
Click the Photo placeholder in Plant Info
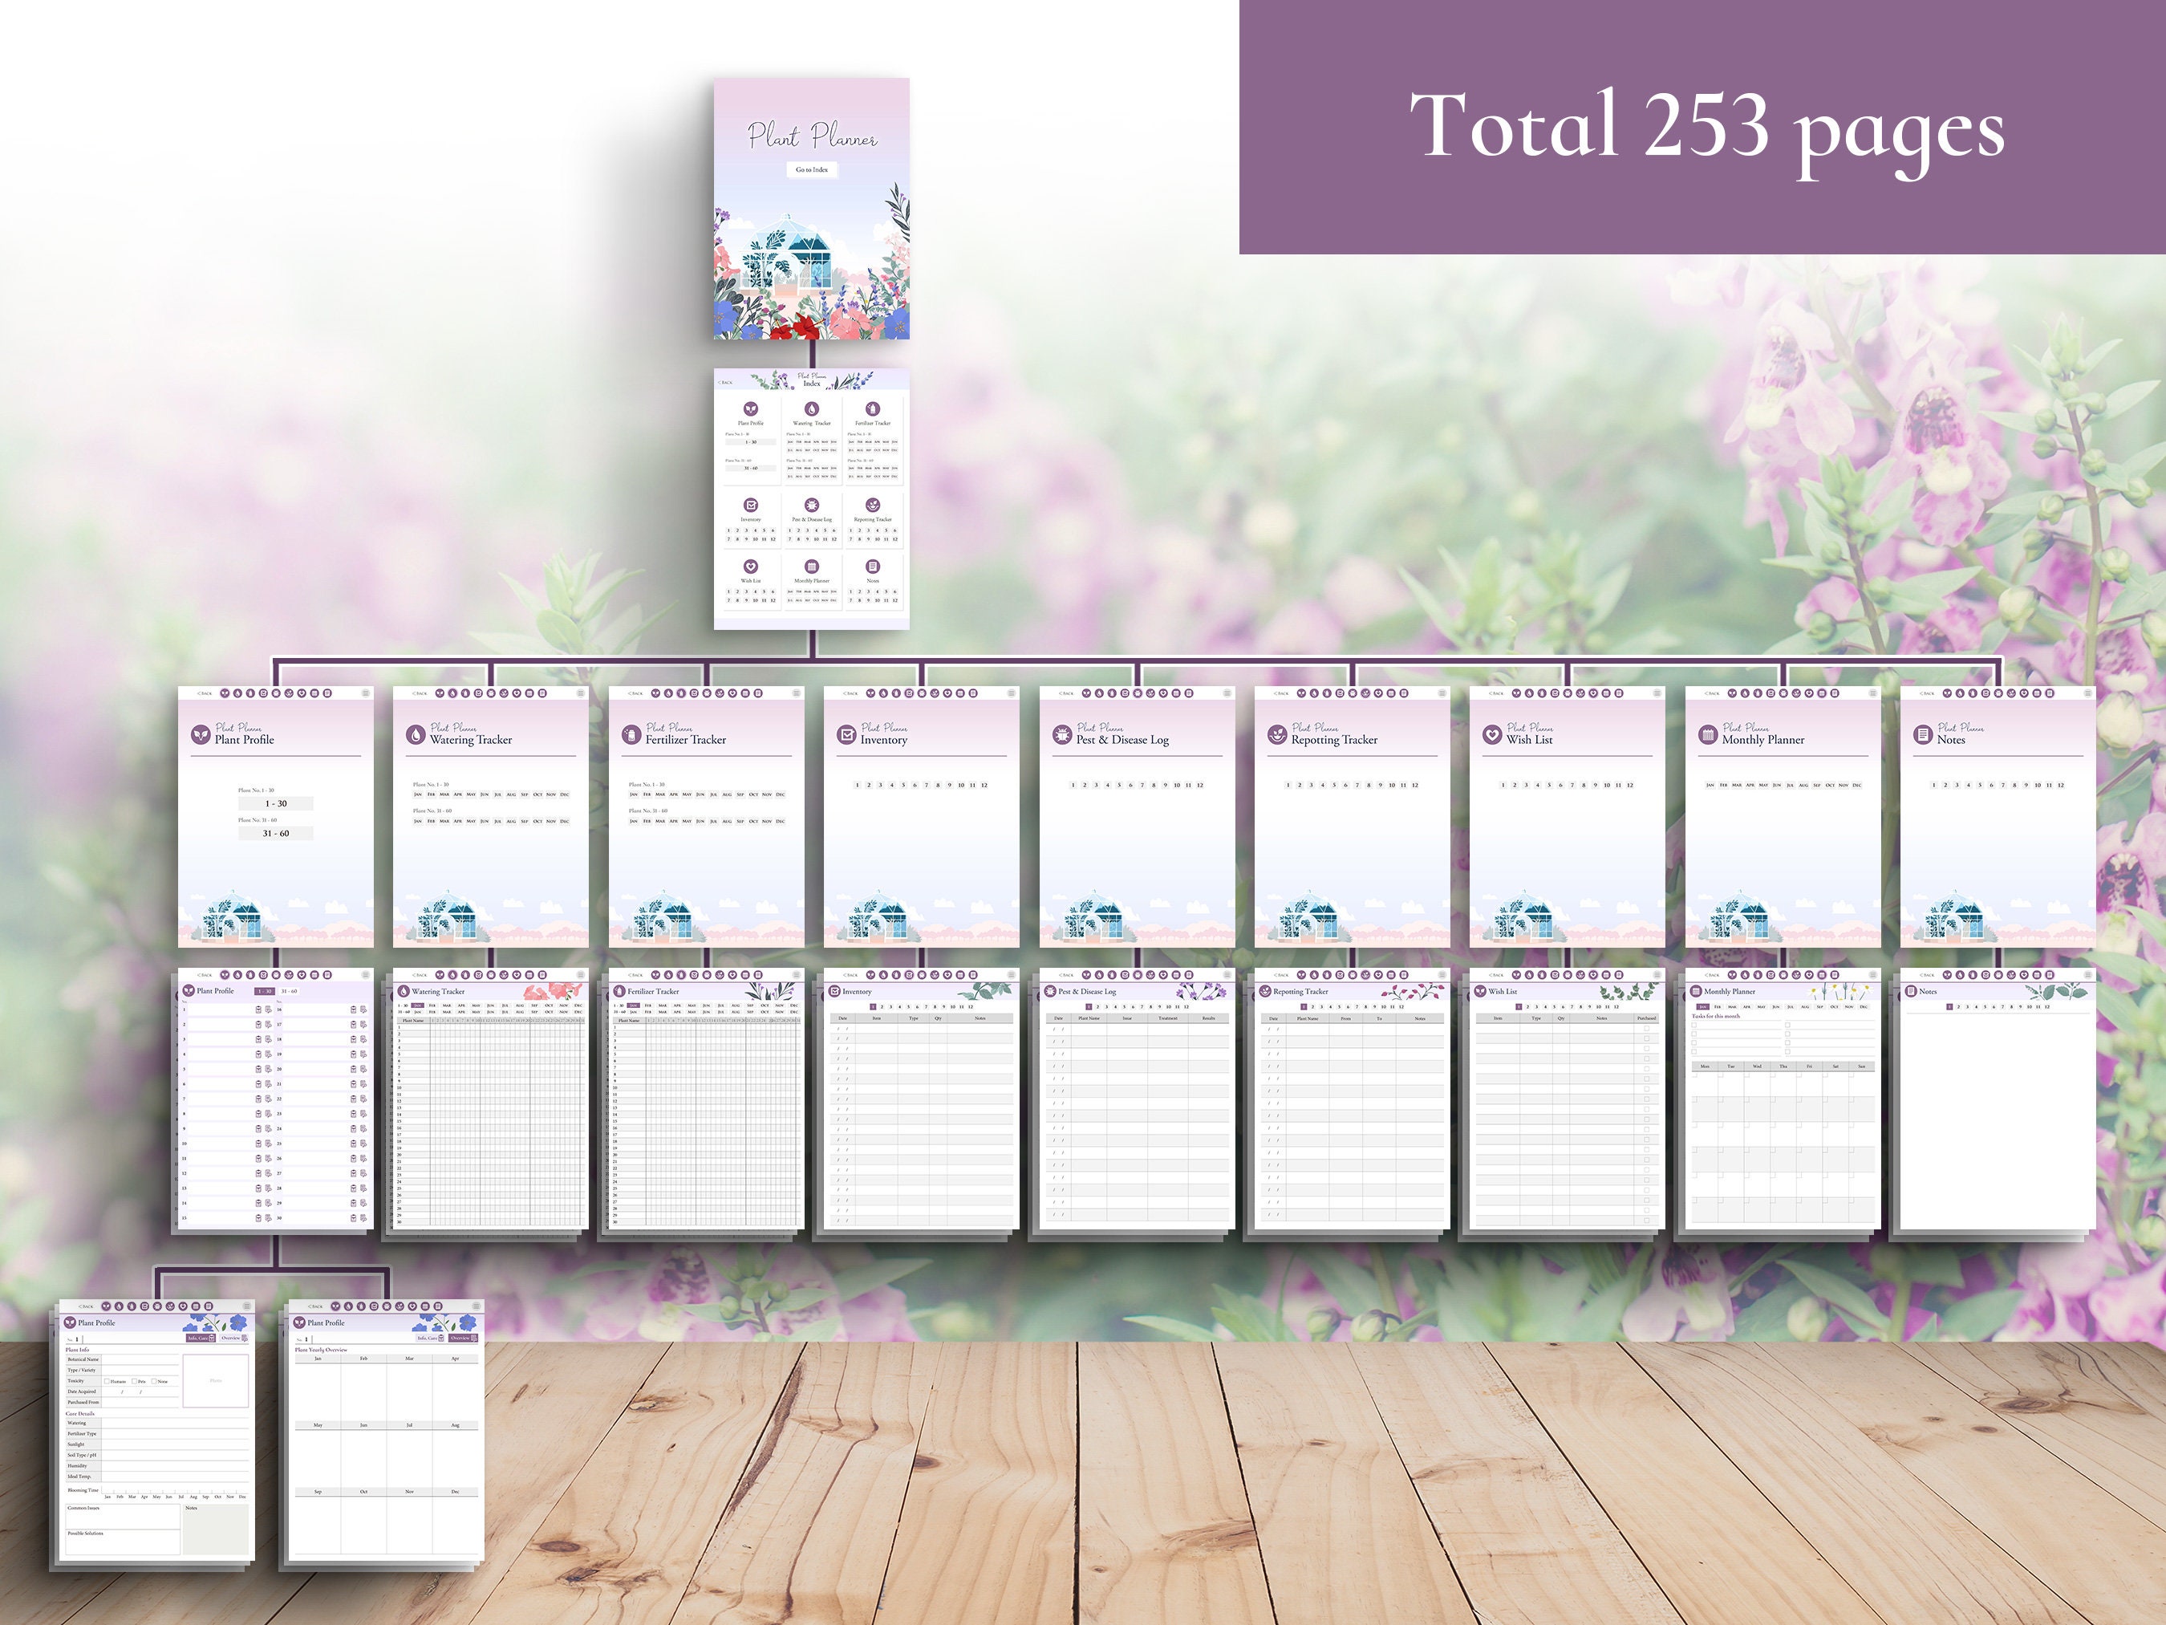tap(216, 1381)
